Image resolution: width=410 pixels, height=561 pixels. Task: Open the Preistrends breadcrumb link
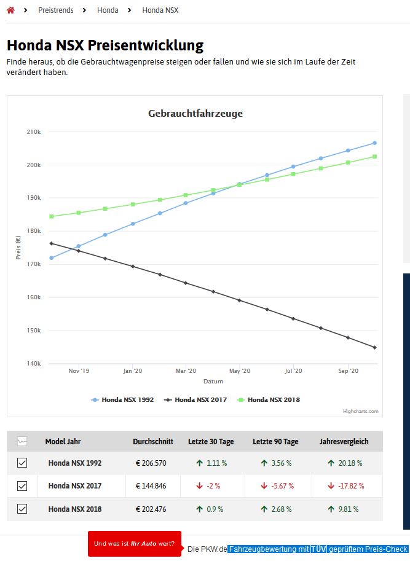56,10
